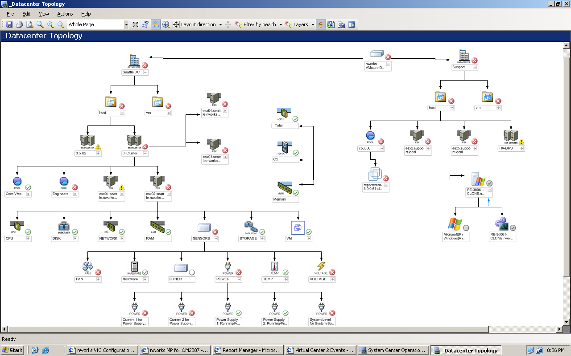Click the Print toolbar icon
571x356 pixels.
[19, 24]
